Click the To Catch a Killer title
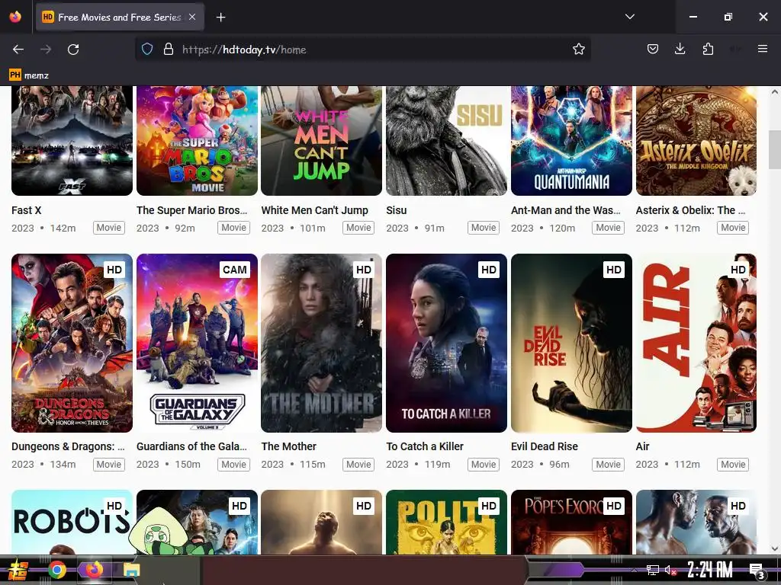The width and height of the screenshot is (781, 585). point(425,446)
